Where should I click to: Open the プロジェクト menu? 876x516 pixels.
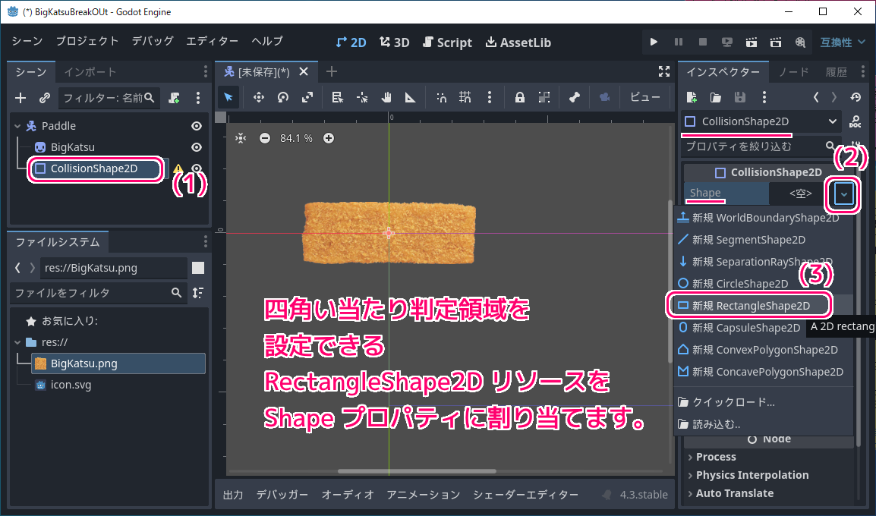pos(87,41)
